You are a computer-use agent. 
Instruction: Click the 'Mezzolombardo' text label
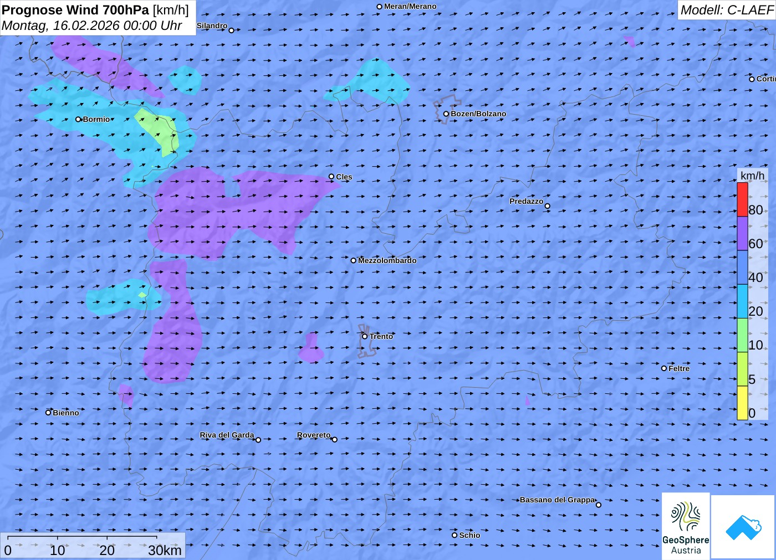point(387,260)
